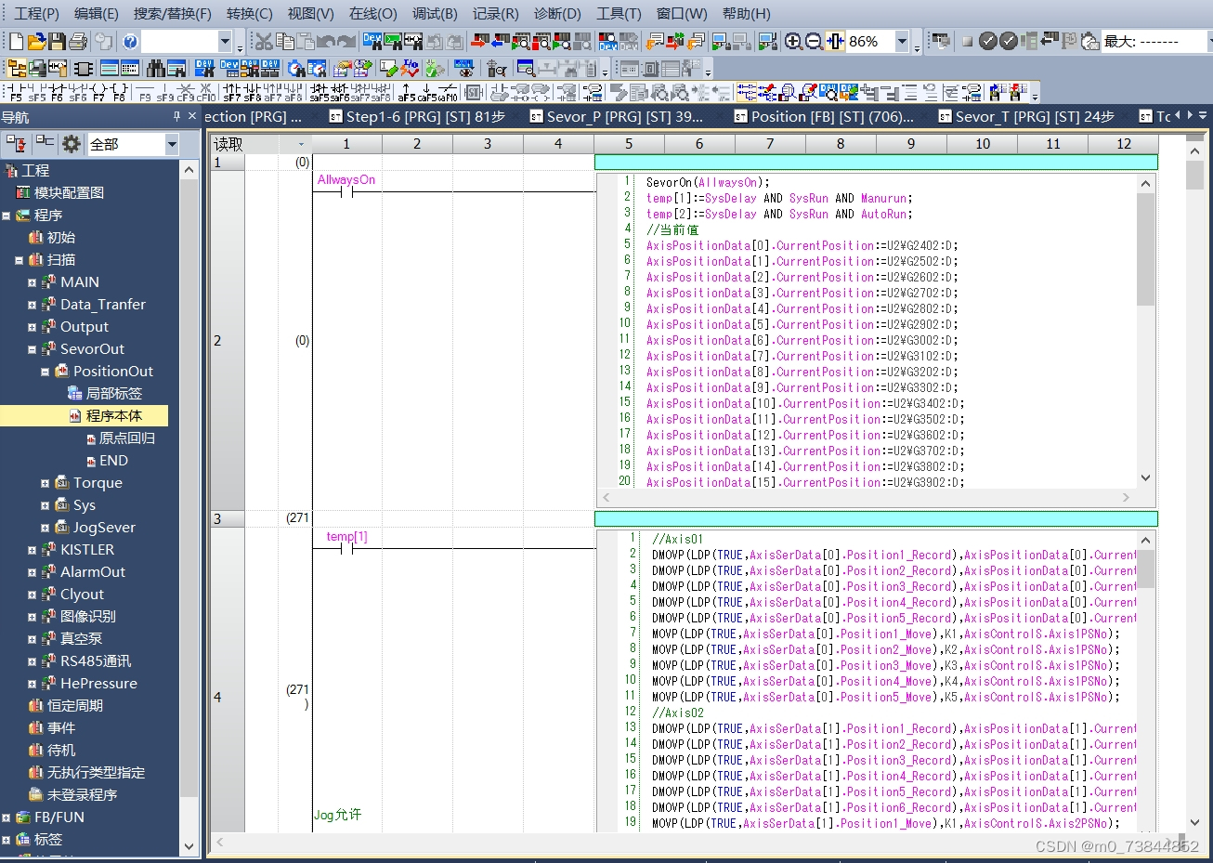This screenshot has width=1213, height=863.
Task: Select 模块配置图 in the tree
Action: click(x=69, y=193)
